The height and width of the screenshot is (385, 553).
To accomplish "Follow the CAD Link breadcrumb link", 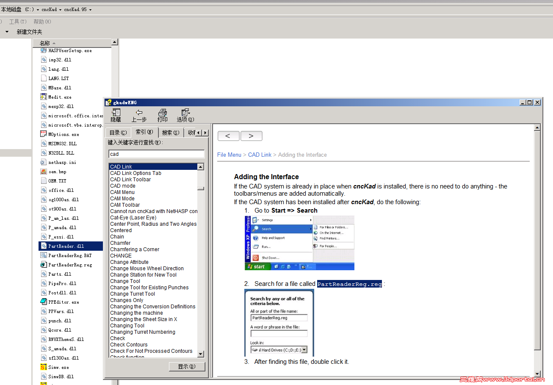I will pyautogui.click(x=260, y=155).
